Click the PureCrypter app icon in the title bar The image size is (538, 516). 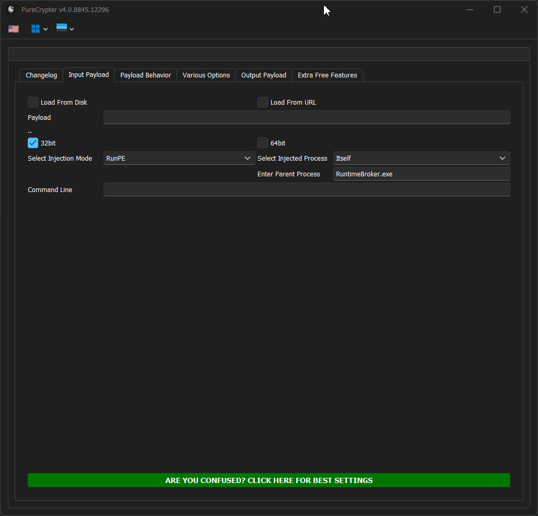click(11, 9)
